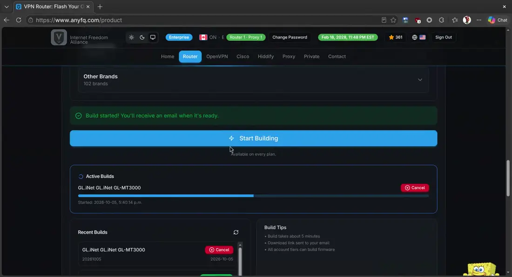Refresh the Recent Builds list
The image size is (512, 277).
[x=236, y=232]
